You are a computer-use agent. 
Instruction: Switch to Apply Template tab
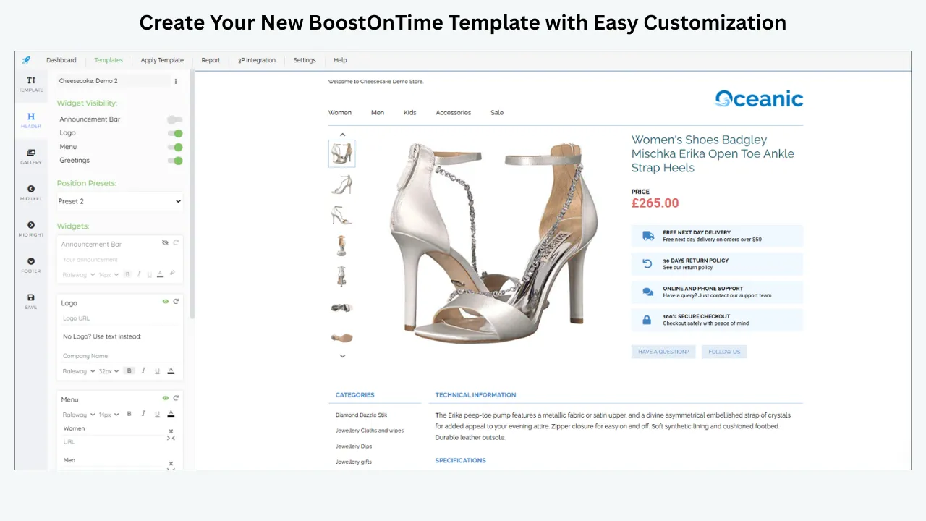pyautogui.click(x=162, y=60)
